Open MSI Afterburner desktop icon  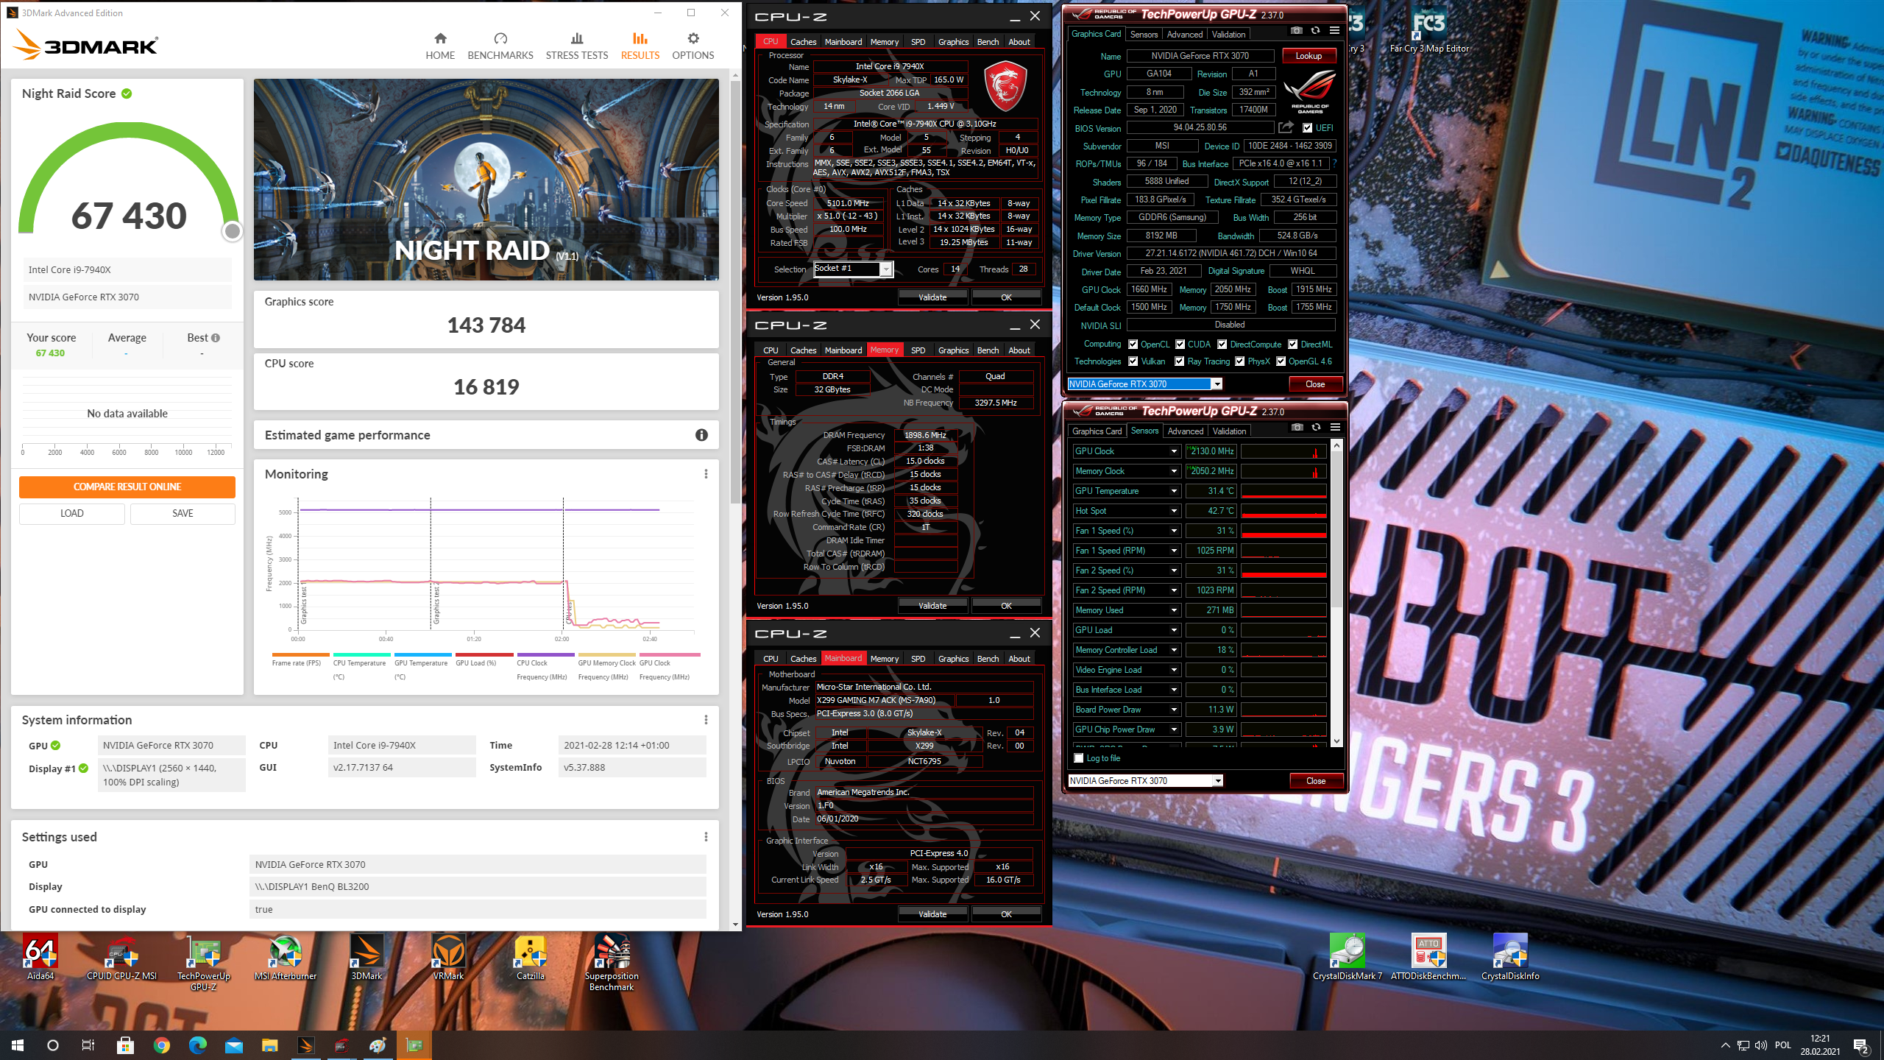click(286, 957)
